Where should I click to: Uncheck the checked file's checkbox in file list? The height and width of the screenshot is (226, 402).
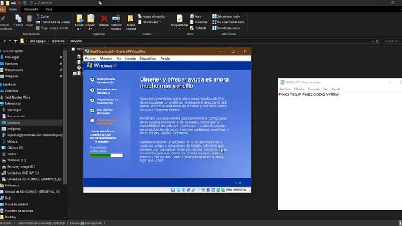tap(75, 73)
